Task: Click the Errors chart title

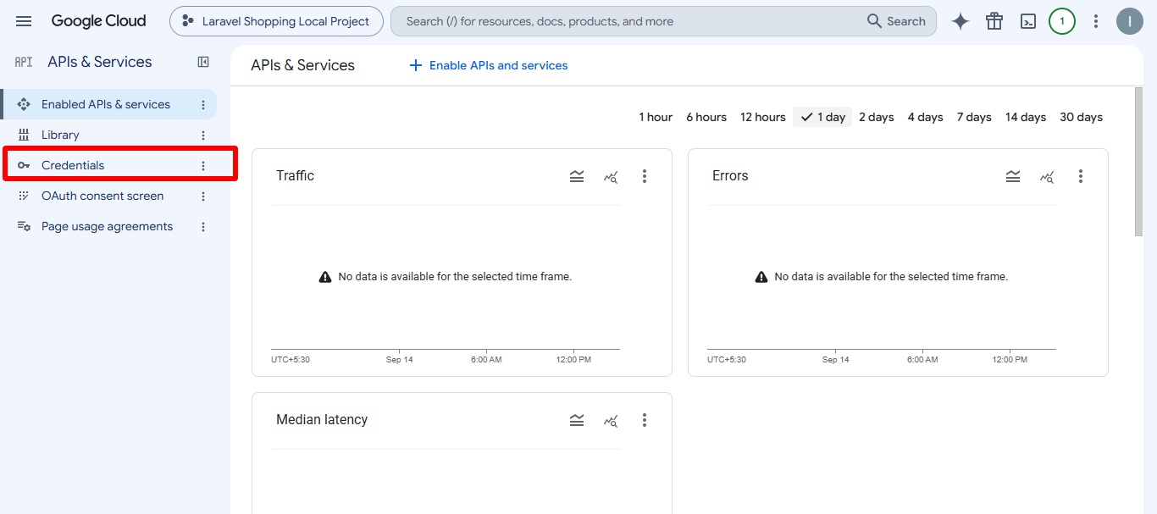Action: click(730, 175)
